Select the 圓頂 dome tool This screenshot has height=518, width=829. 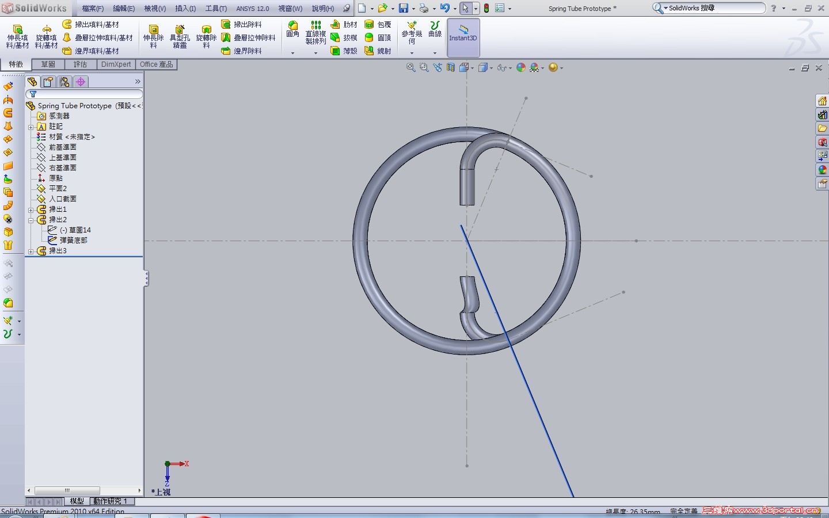(378, 37)
